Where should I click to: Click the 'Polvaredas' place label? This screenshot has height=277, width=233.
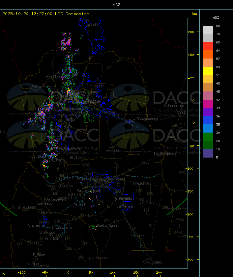click(42, 87)
